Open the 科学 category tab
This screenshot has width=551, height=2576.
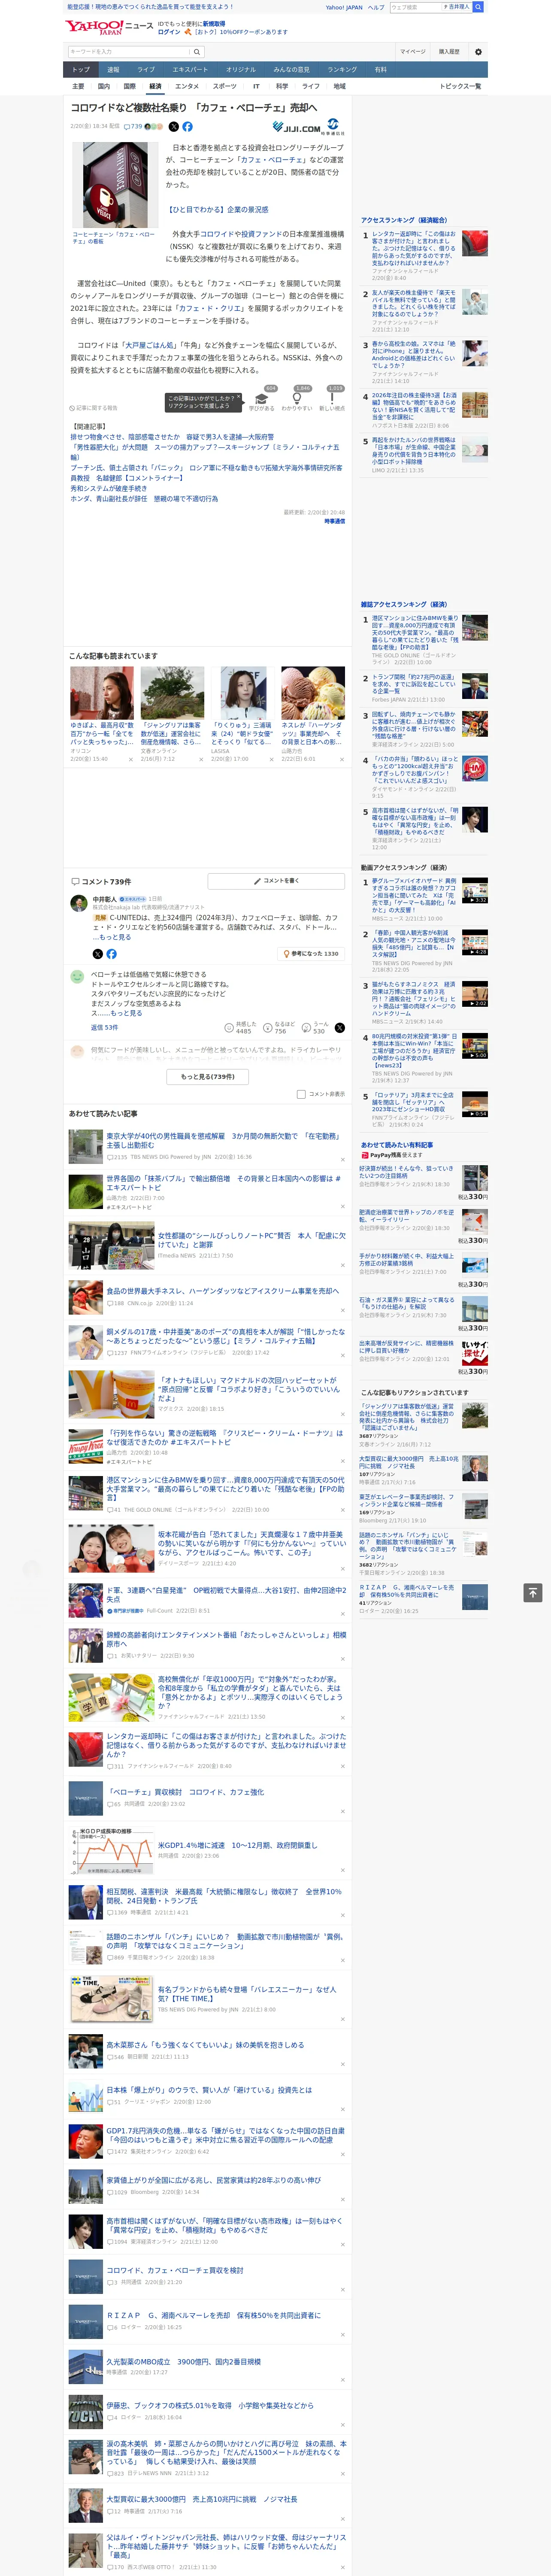tap(282, 86)
